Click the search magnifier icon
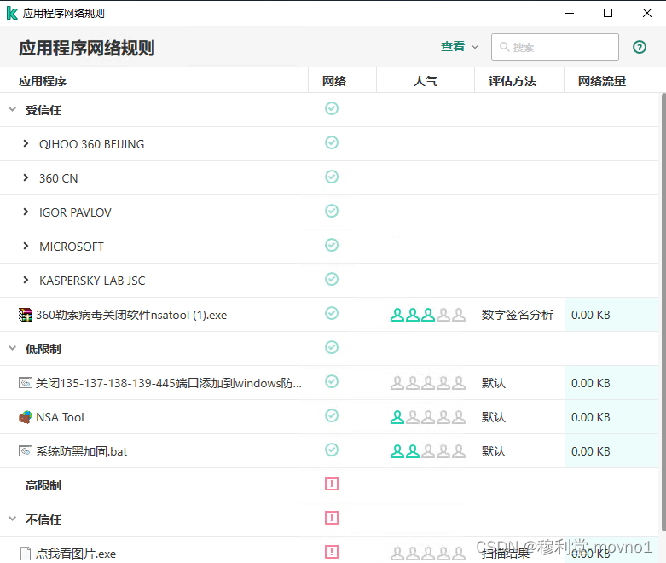The width and height of the screenshot is (666, 563). click(x=504, y=47)
